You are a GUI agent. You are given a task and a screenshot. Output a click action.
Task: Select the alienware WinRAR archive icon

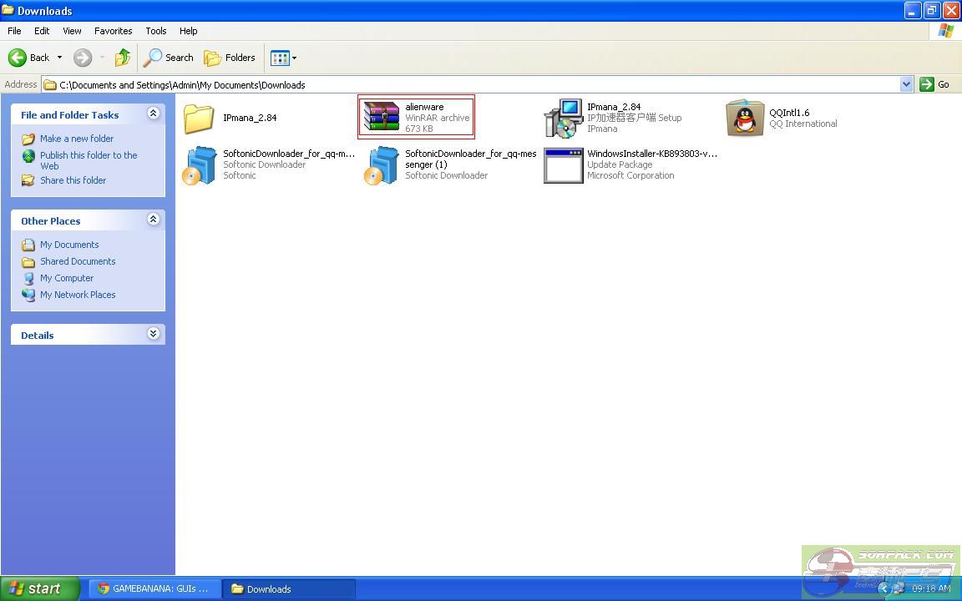tap(381, 118)
